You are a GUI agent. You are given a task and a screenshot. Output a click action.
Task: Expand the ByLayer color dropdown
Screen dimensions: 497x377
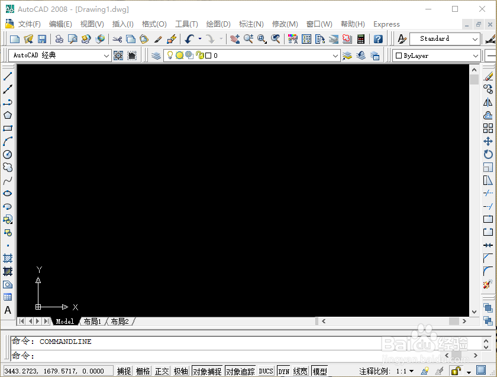point(476,56)
